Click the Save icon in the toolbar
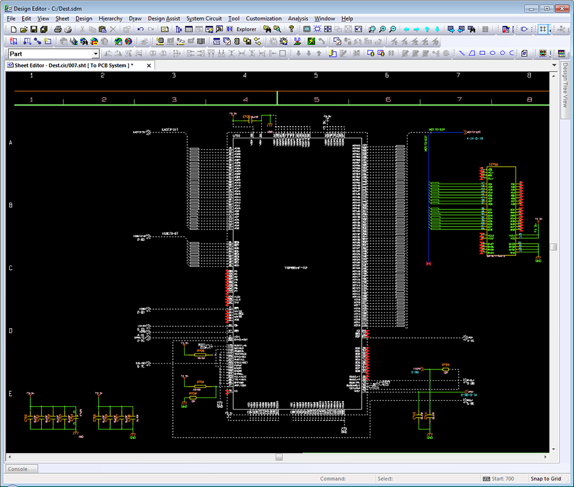The width and height of the screenshot is (574, 487). point(34,29)
